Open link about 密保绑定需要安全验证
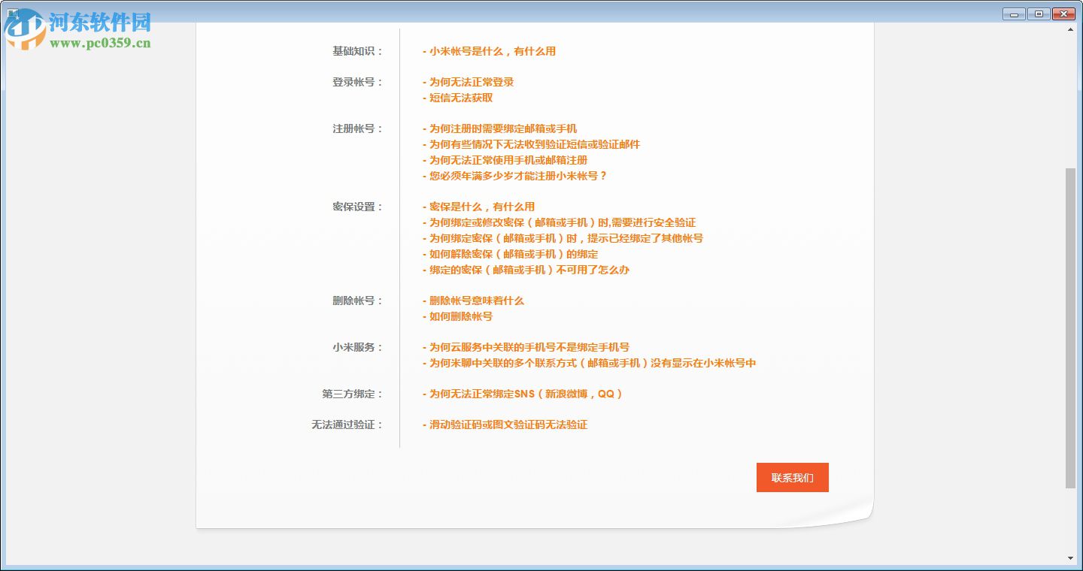This screenshot has height=571, width=1083. (560, 222)
